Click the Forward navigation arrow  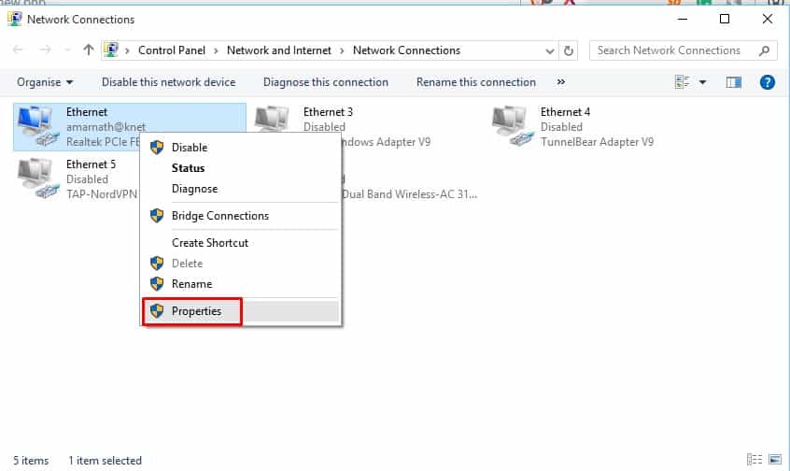46,50
